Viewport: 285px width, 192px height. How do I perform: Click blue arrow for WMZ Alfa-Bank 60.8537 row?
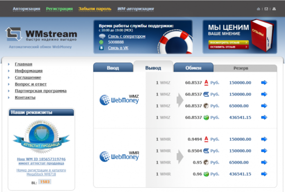(x=264, y=83)
